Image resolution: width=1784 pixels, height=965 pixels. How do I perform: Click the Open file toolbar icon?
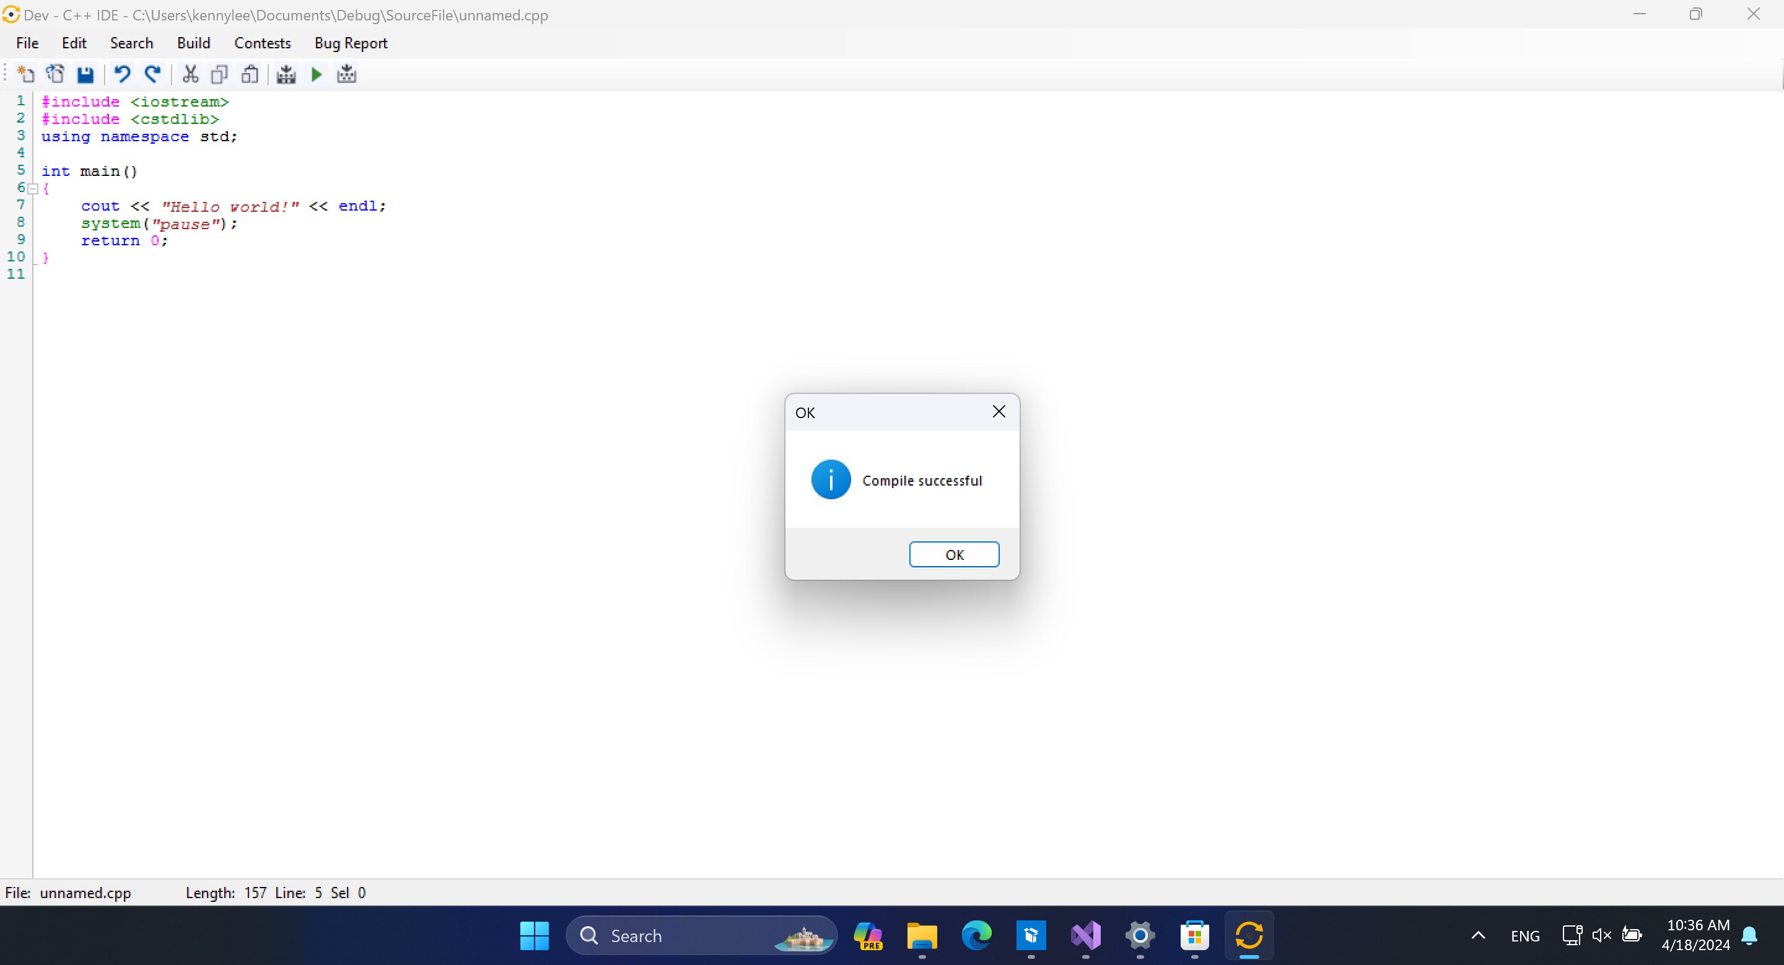(55, 74)
